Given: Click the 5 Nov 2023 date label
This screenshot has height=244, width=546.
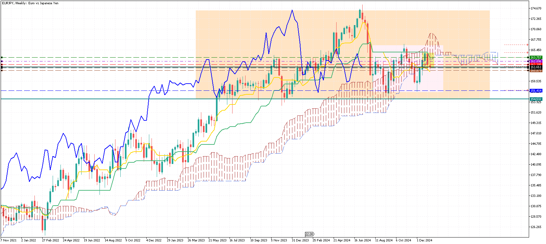Looking at the screenshot, I should point(279,240).
